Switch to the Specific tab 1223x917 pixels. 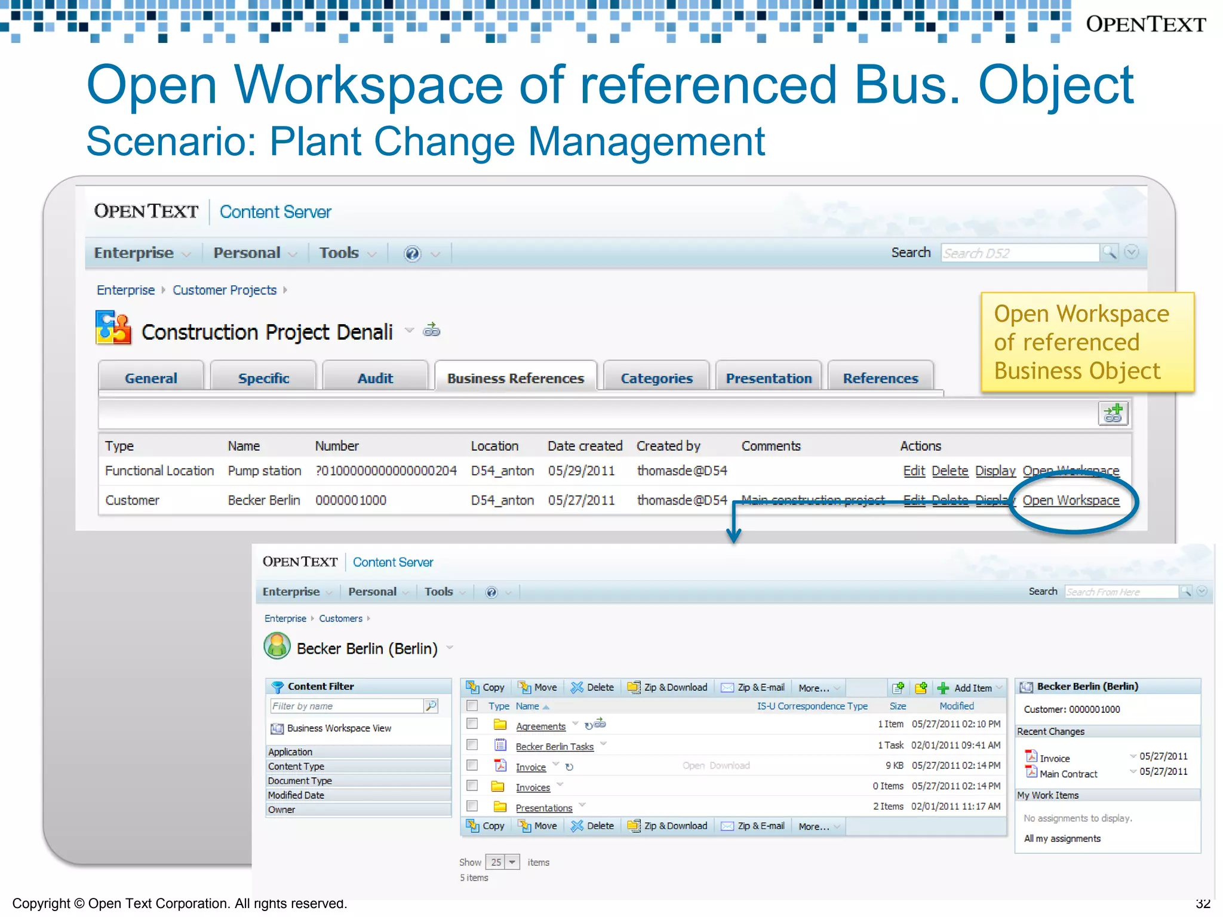tap(263, 378)
